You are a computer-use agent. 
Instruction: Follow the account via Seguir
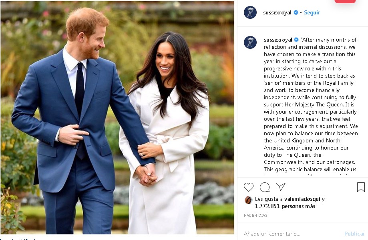point(312,12)
